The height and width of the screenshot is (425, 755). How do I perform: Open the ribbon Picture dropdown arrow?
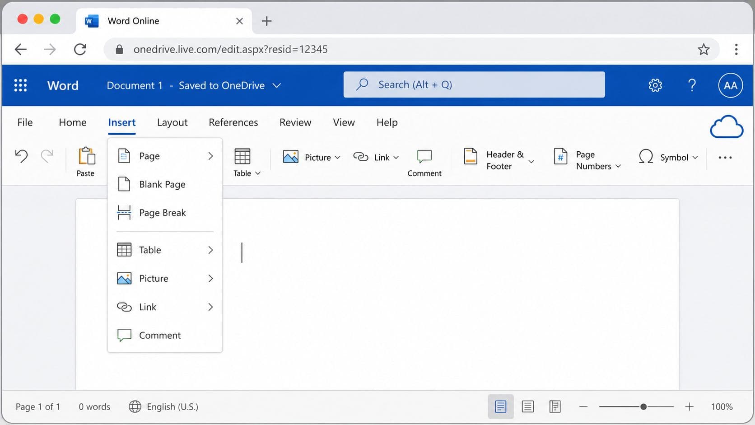coord(337,158)
